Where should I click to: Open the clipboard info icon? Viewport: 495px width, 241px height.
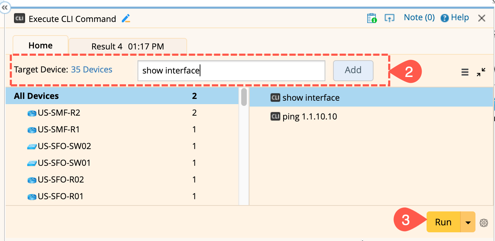coord(372,18)
